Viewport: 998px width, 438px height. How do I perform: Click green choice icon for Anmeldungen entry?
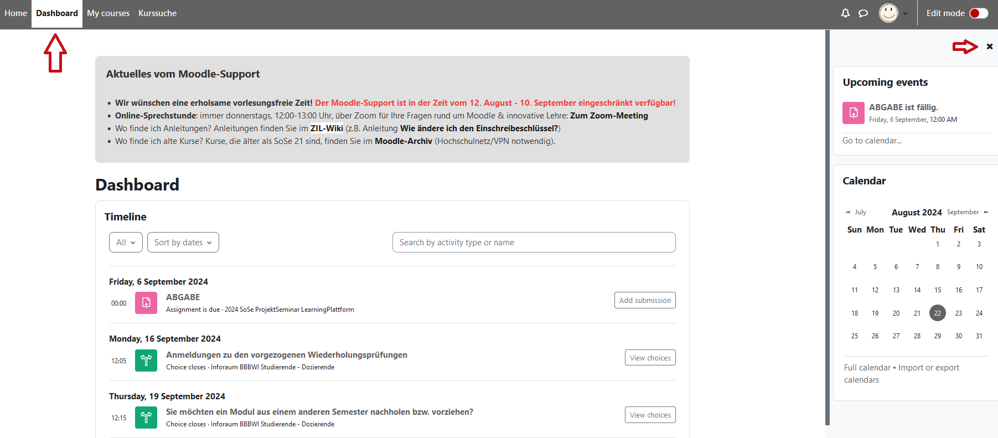(146, 360)
